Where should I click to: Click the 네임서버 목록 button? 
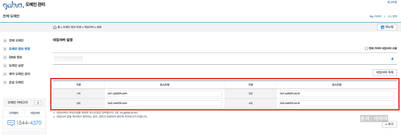pyautogui.click(x=385, y=72)
